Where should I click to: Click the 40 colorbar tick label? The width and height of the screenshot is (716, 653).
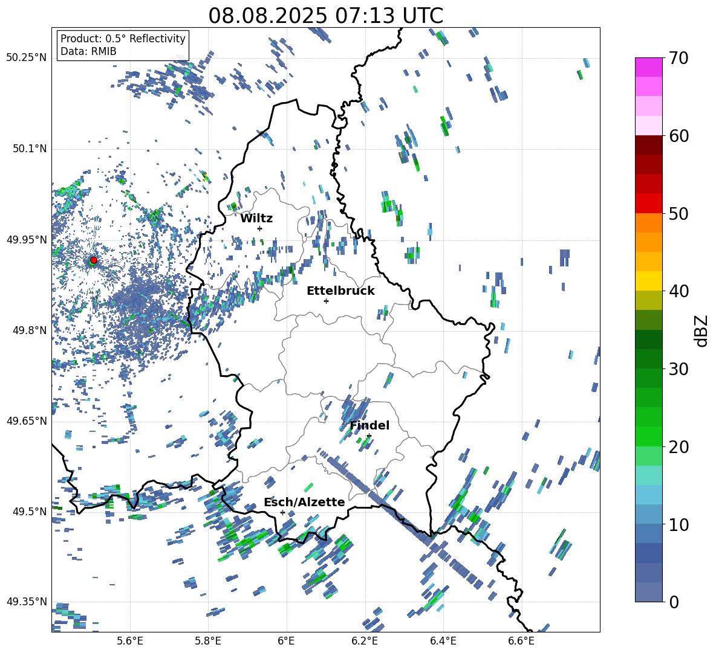click(x=678, y=291)
